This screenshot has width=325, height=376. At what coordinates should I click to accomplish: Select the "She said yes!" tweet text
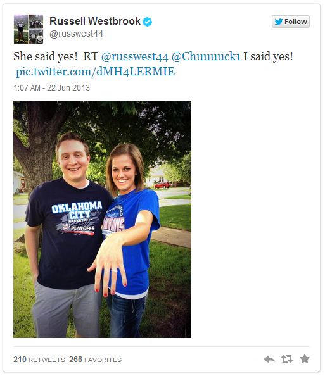[x=46, y=56]
